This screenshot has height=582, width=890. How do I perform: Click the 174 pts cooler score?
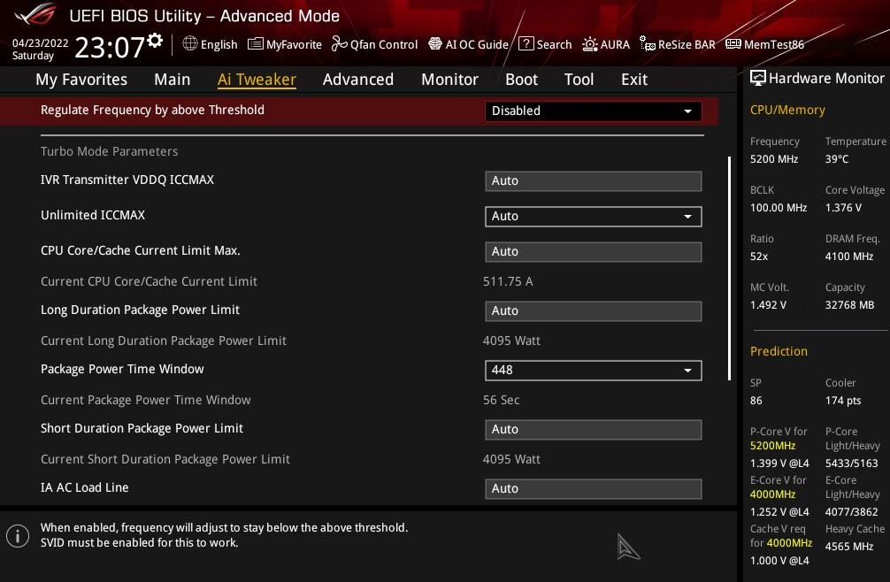click(843, 401)
